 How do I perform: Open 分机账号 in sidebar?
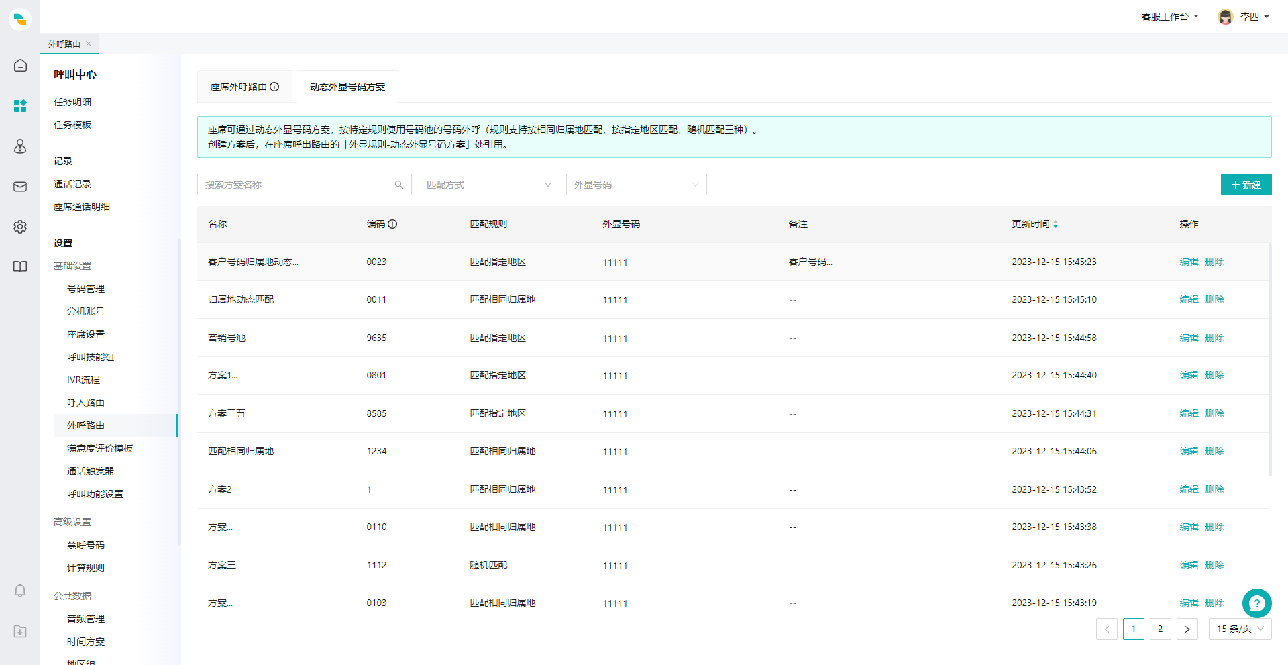[x=86, y=311]
